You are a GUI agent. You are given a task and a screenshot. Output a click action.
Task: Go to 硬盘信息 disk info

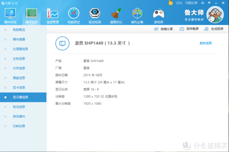(x=19, y=78)
